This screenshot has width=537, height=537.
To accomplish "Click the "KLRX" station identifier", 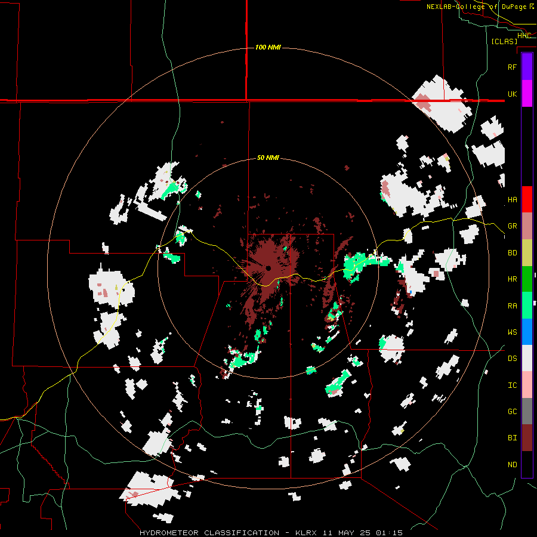I will (305, 533).
